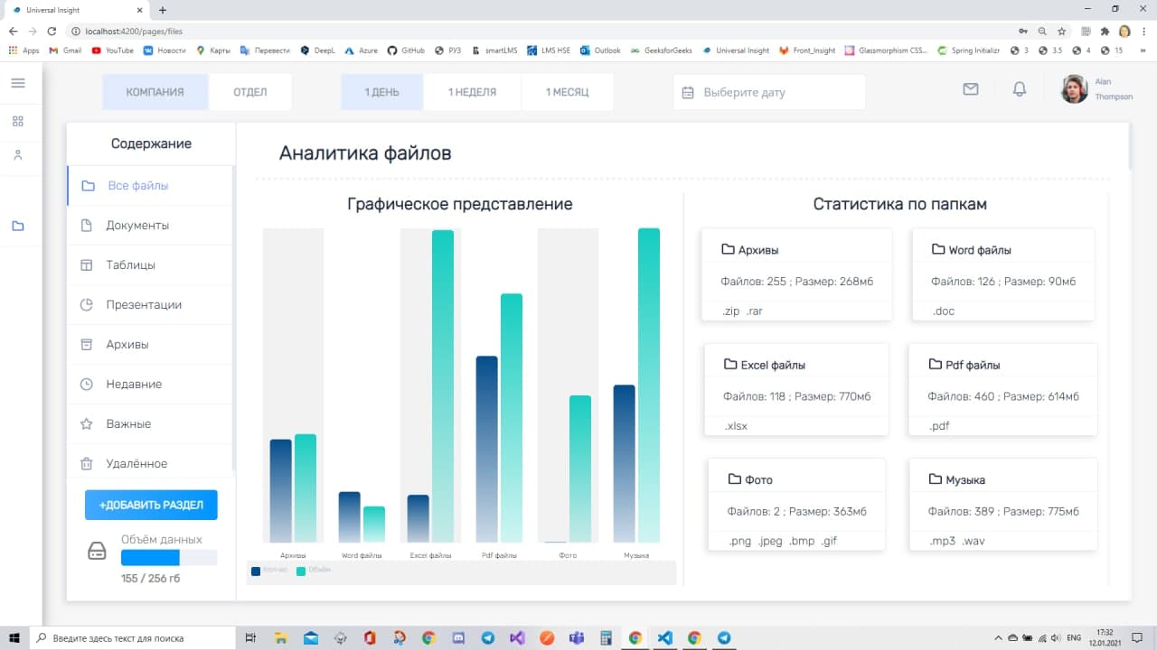This screenshot has width=1157, height=650.
Task: Click the folder icon beside Все файлы
Action: tap(89, 186)
